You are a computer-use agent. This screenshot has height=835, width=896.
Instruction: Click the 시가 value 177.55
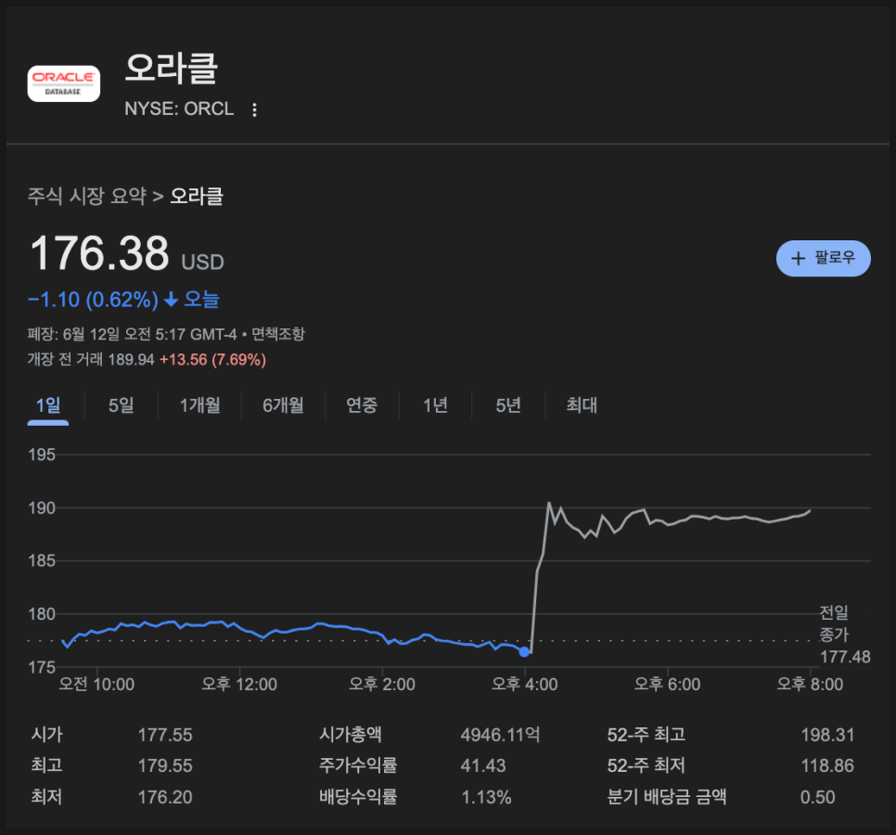(165, 735)
